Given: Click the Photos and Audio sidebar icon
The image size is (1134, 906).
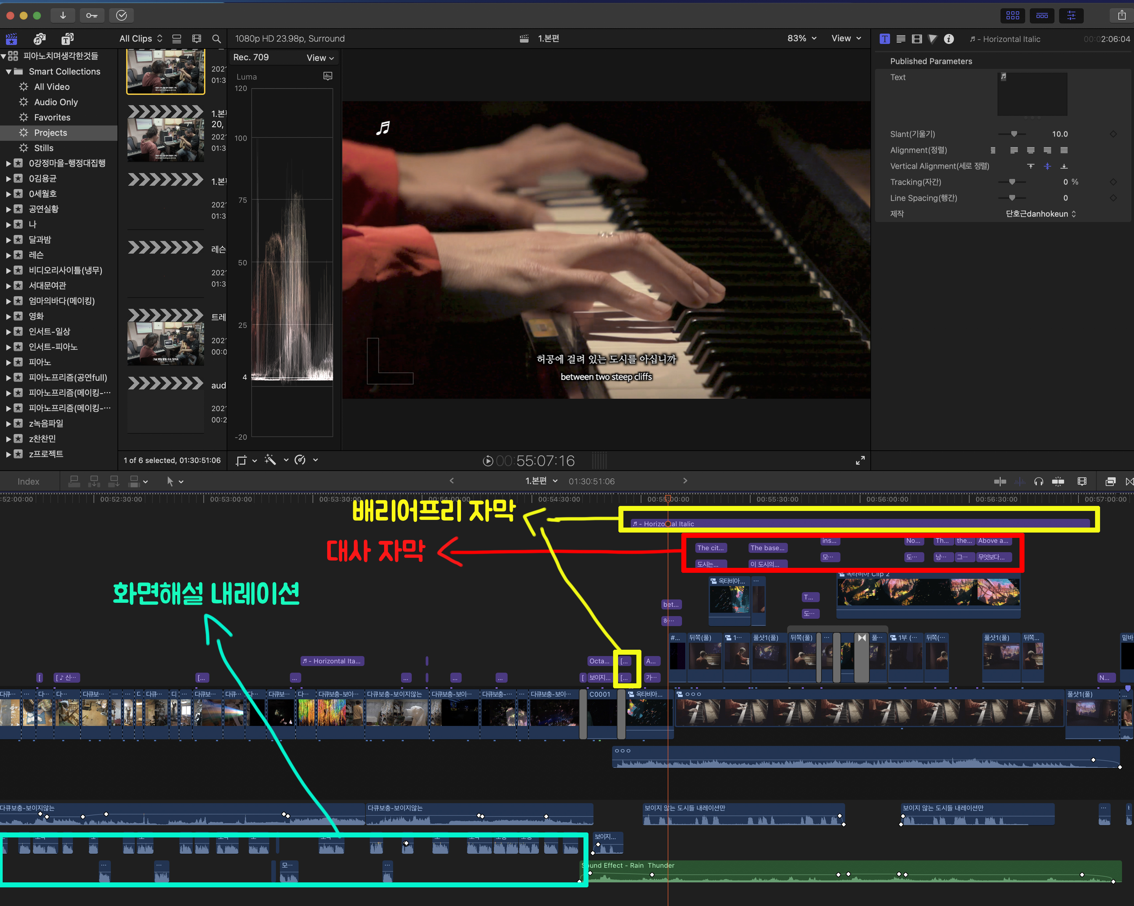Looking at the screenshot, I should click(40, 39).
